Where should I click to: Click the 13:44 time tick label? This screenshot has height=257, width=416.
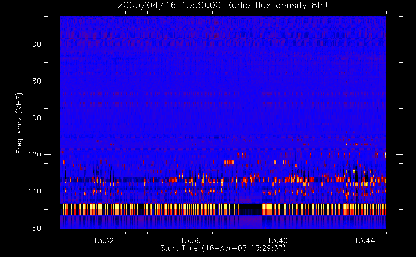coord(365,241)
